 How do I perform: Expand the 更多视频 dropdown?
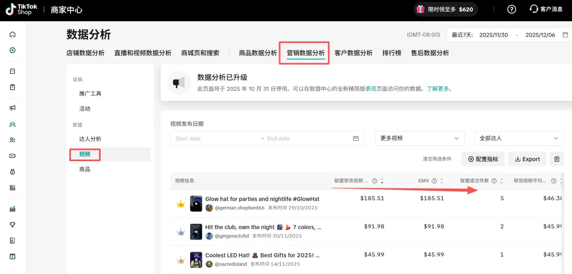tap(419, 138)
